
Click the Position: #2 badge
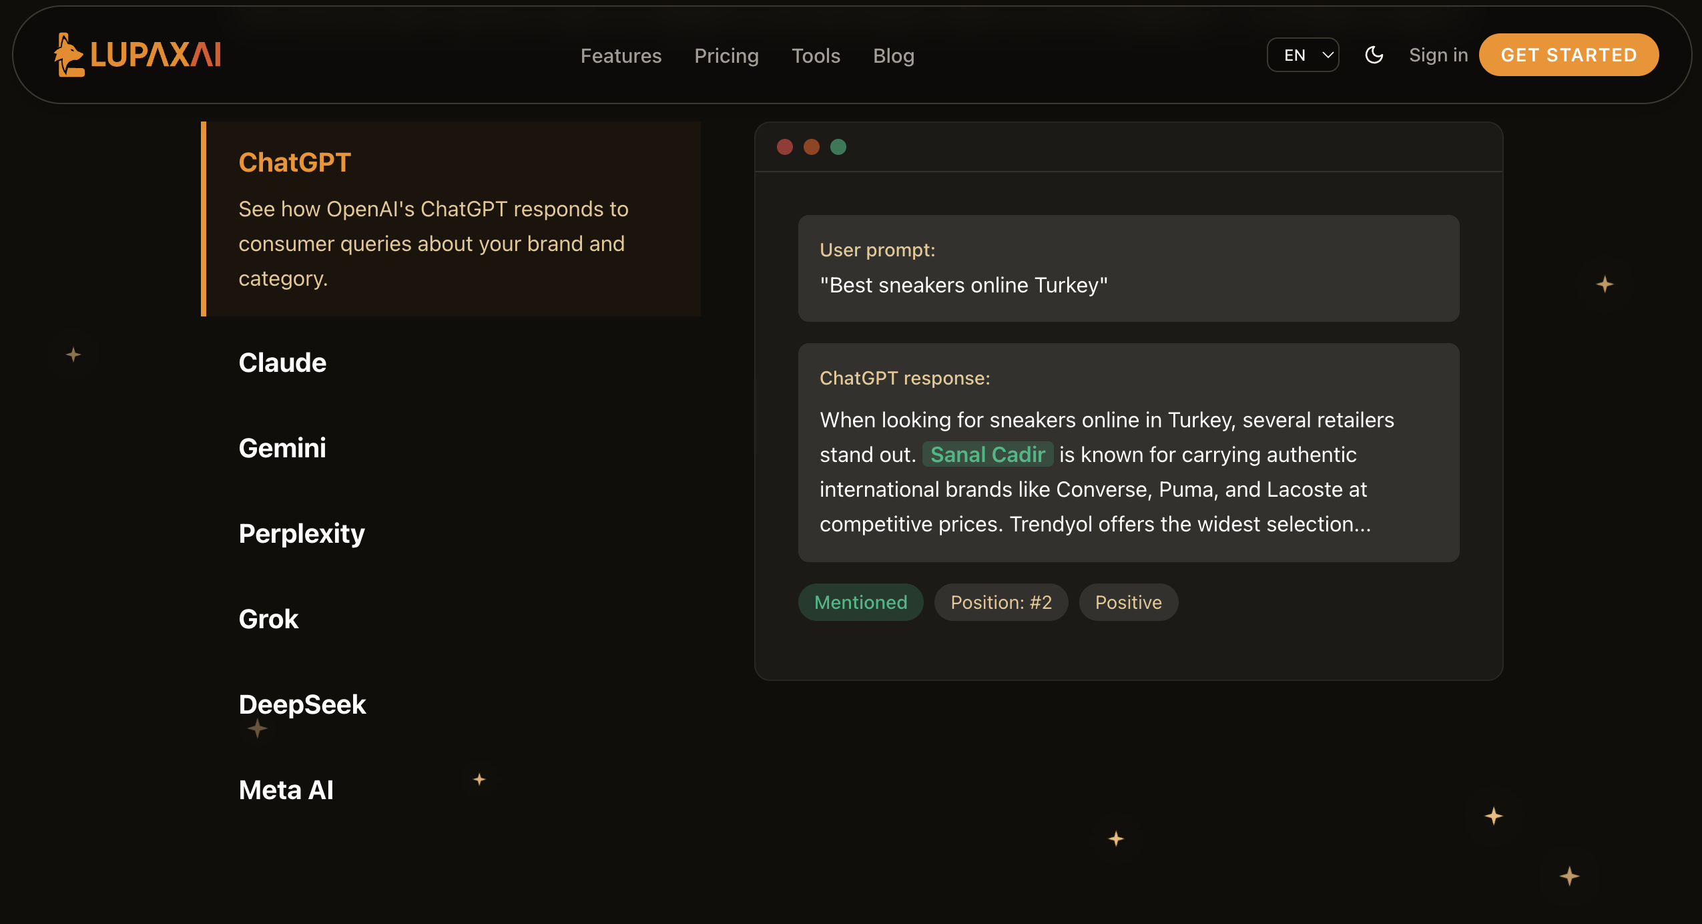click(1001, 602)
